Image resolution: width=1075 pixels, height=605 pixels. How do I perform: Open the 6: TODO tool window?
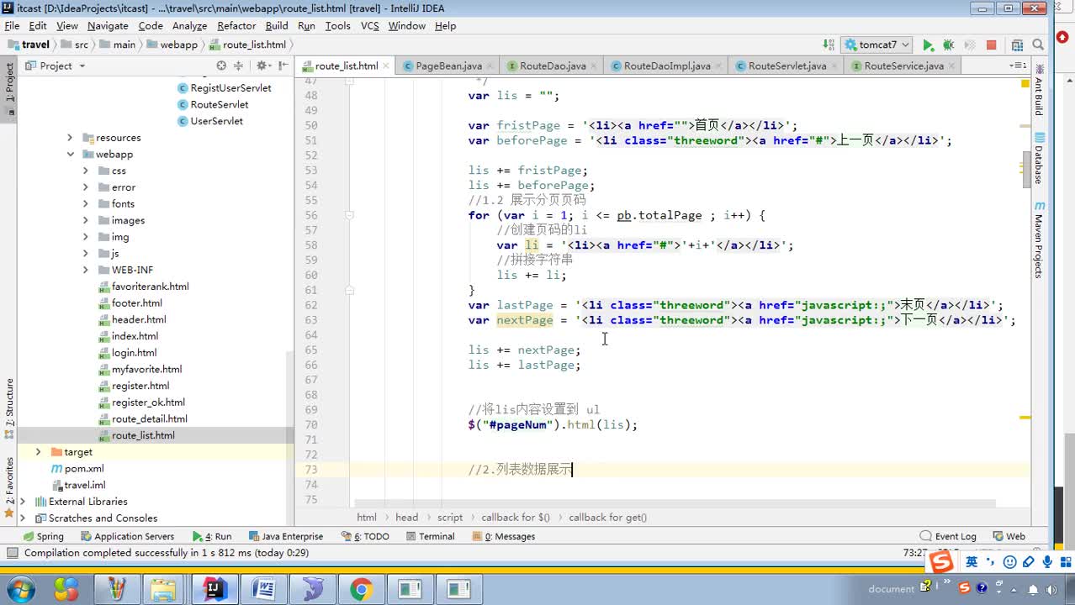tap(365, 536)
